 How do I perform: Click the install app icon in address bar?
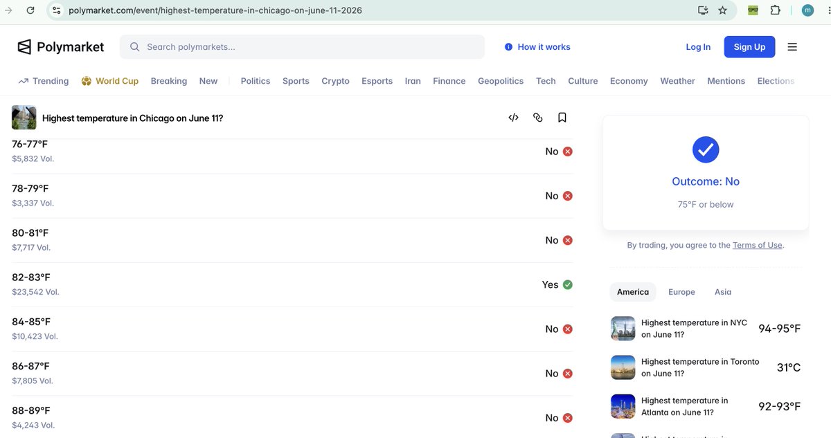[703, 10]
